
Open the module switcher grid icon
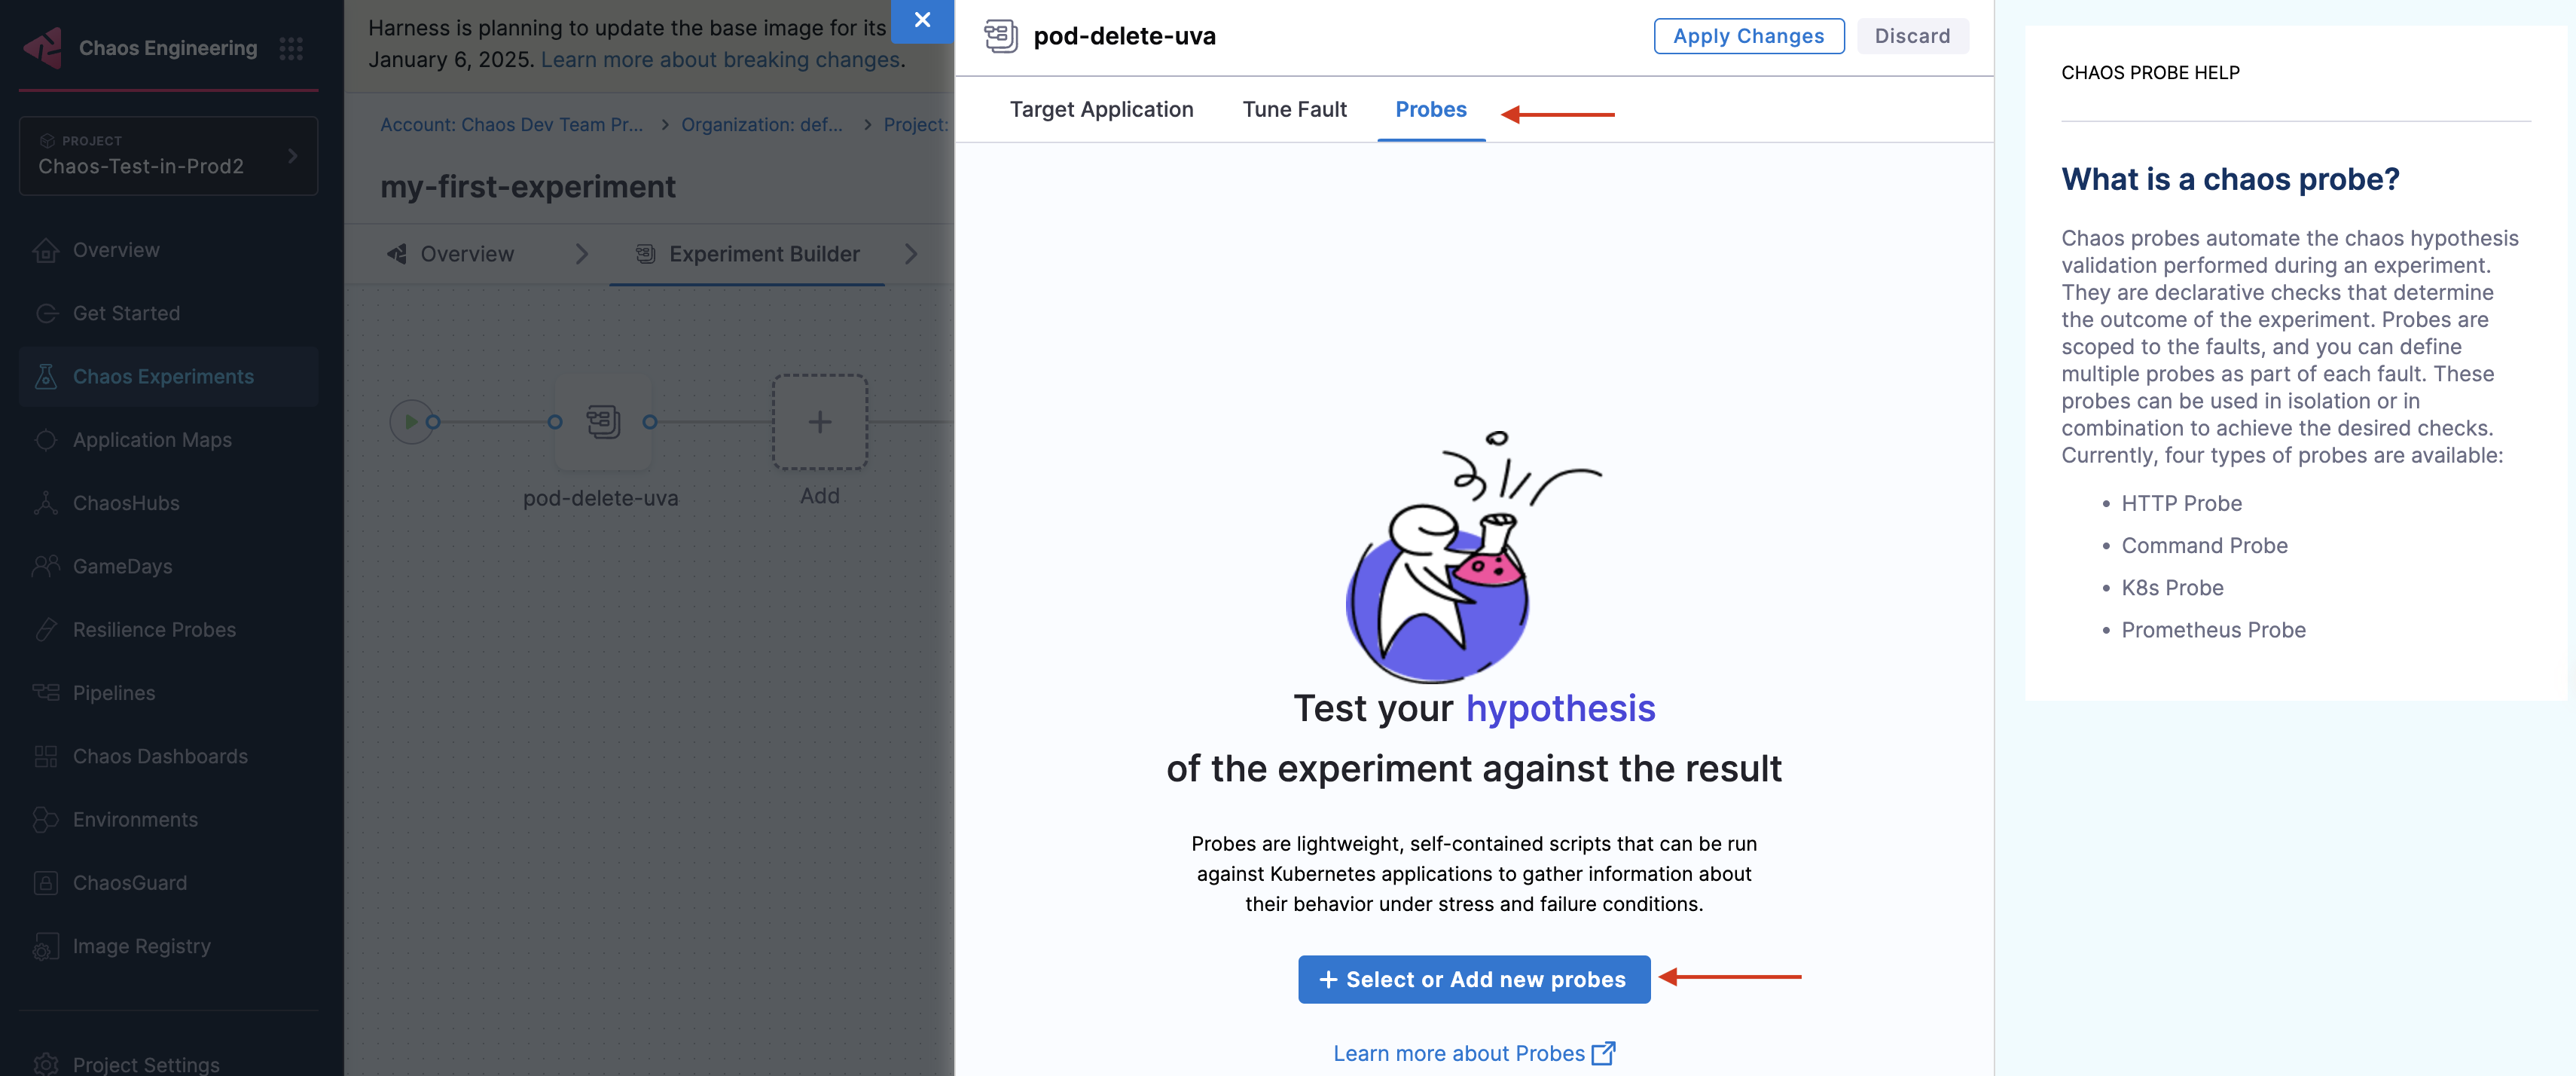291,48
